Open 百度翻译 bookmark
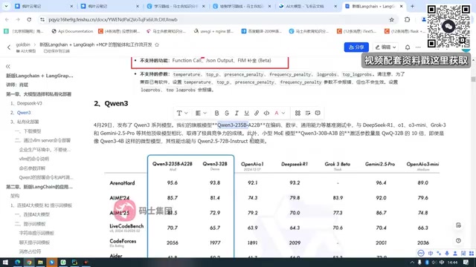The image size is (476, 267). (262, 31)
